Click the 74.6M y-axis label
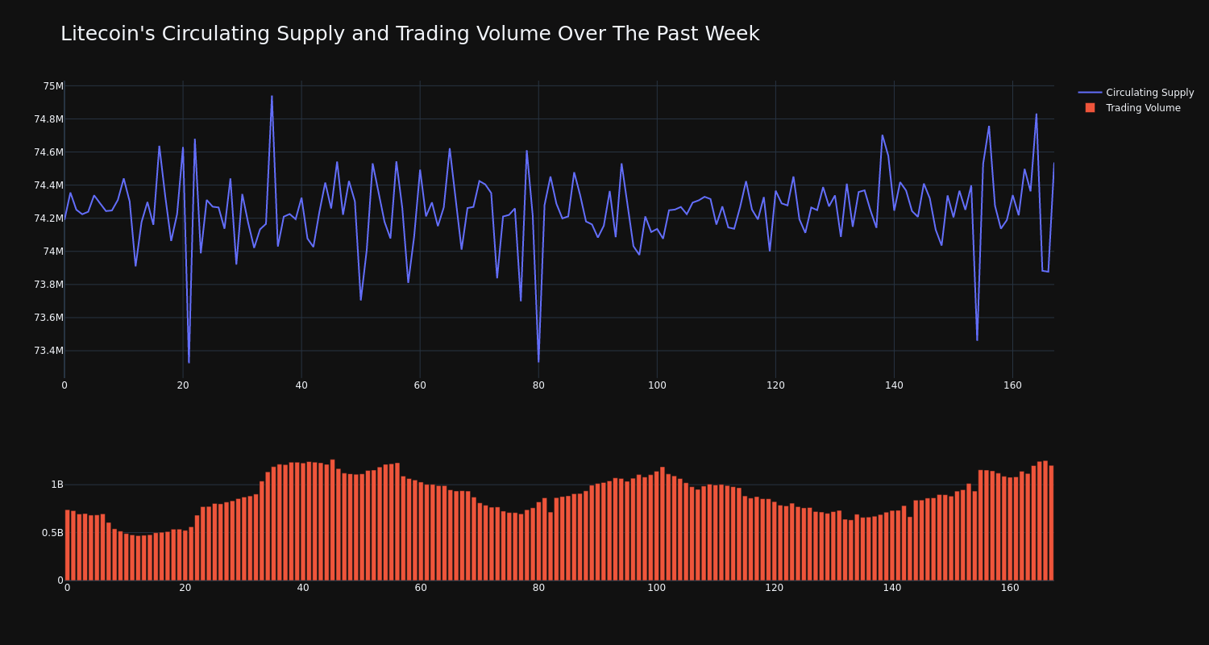The height and width of the screenshot is (645, 1209). (48, 152)
